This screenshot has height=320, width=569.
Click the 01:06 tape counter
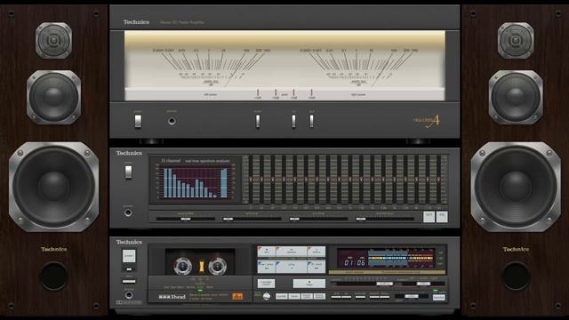[355, 262]
